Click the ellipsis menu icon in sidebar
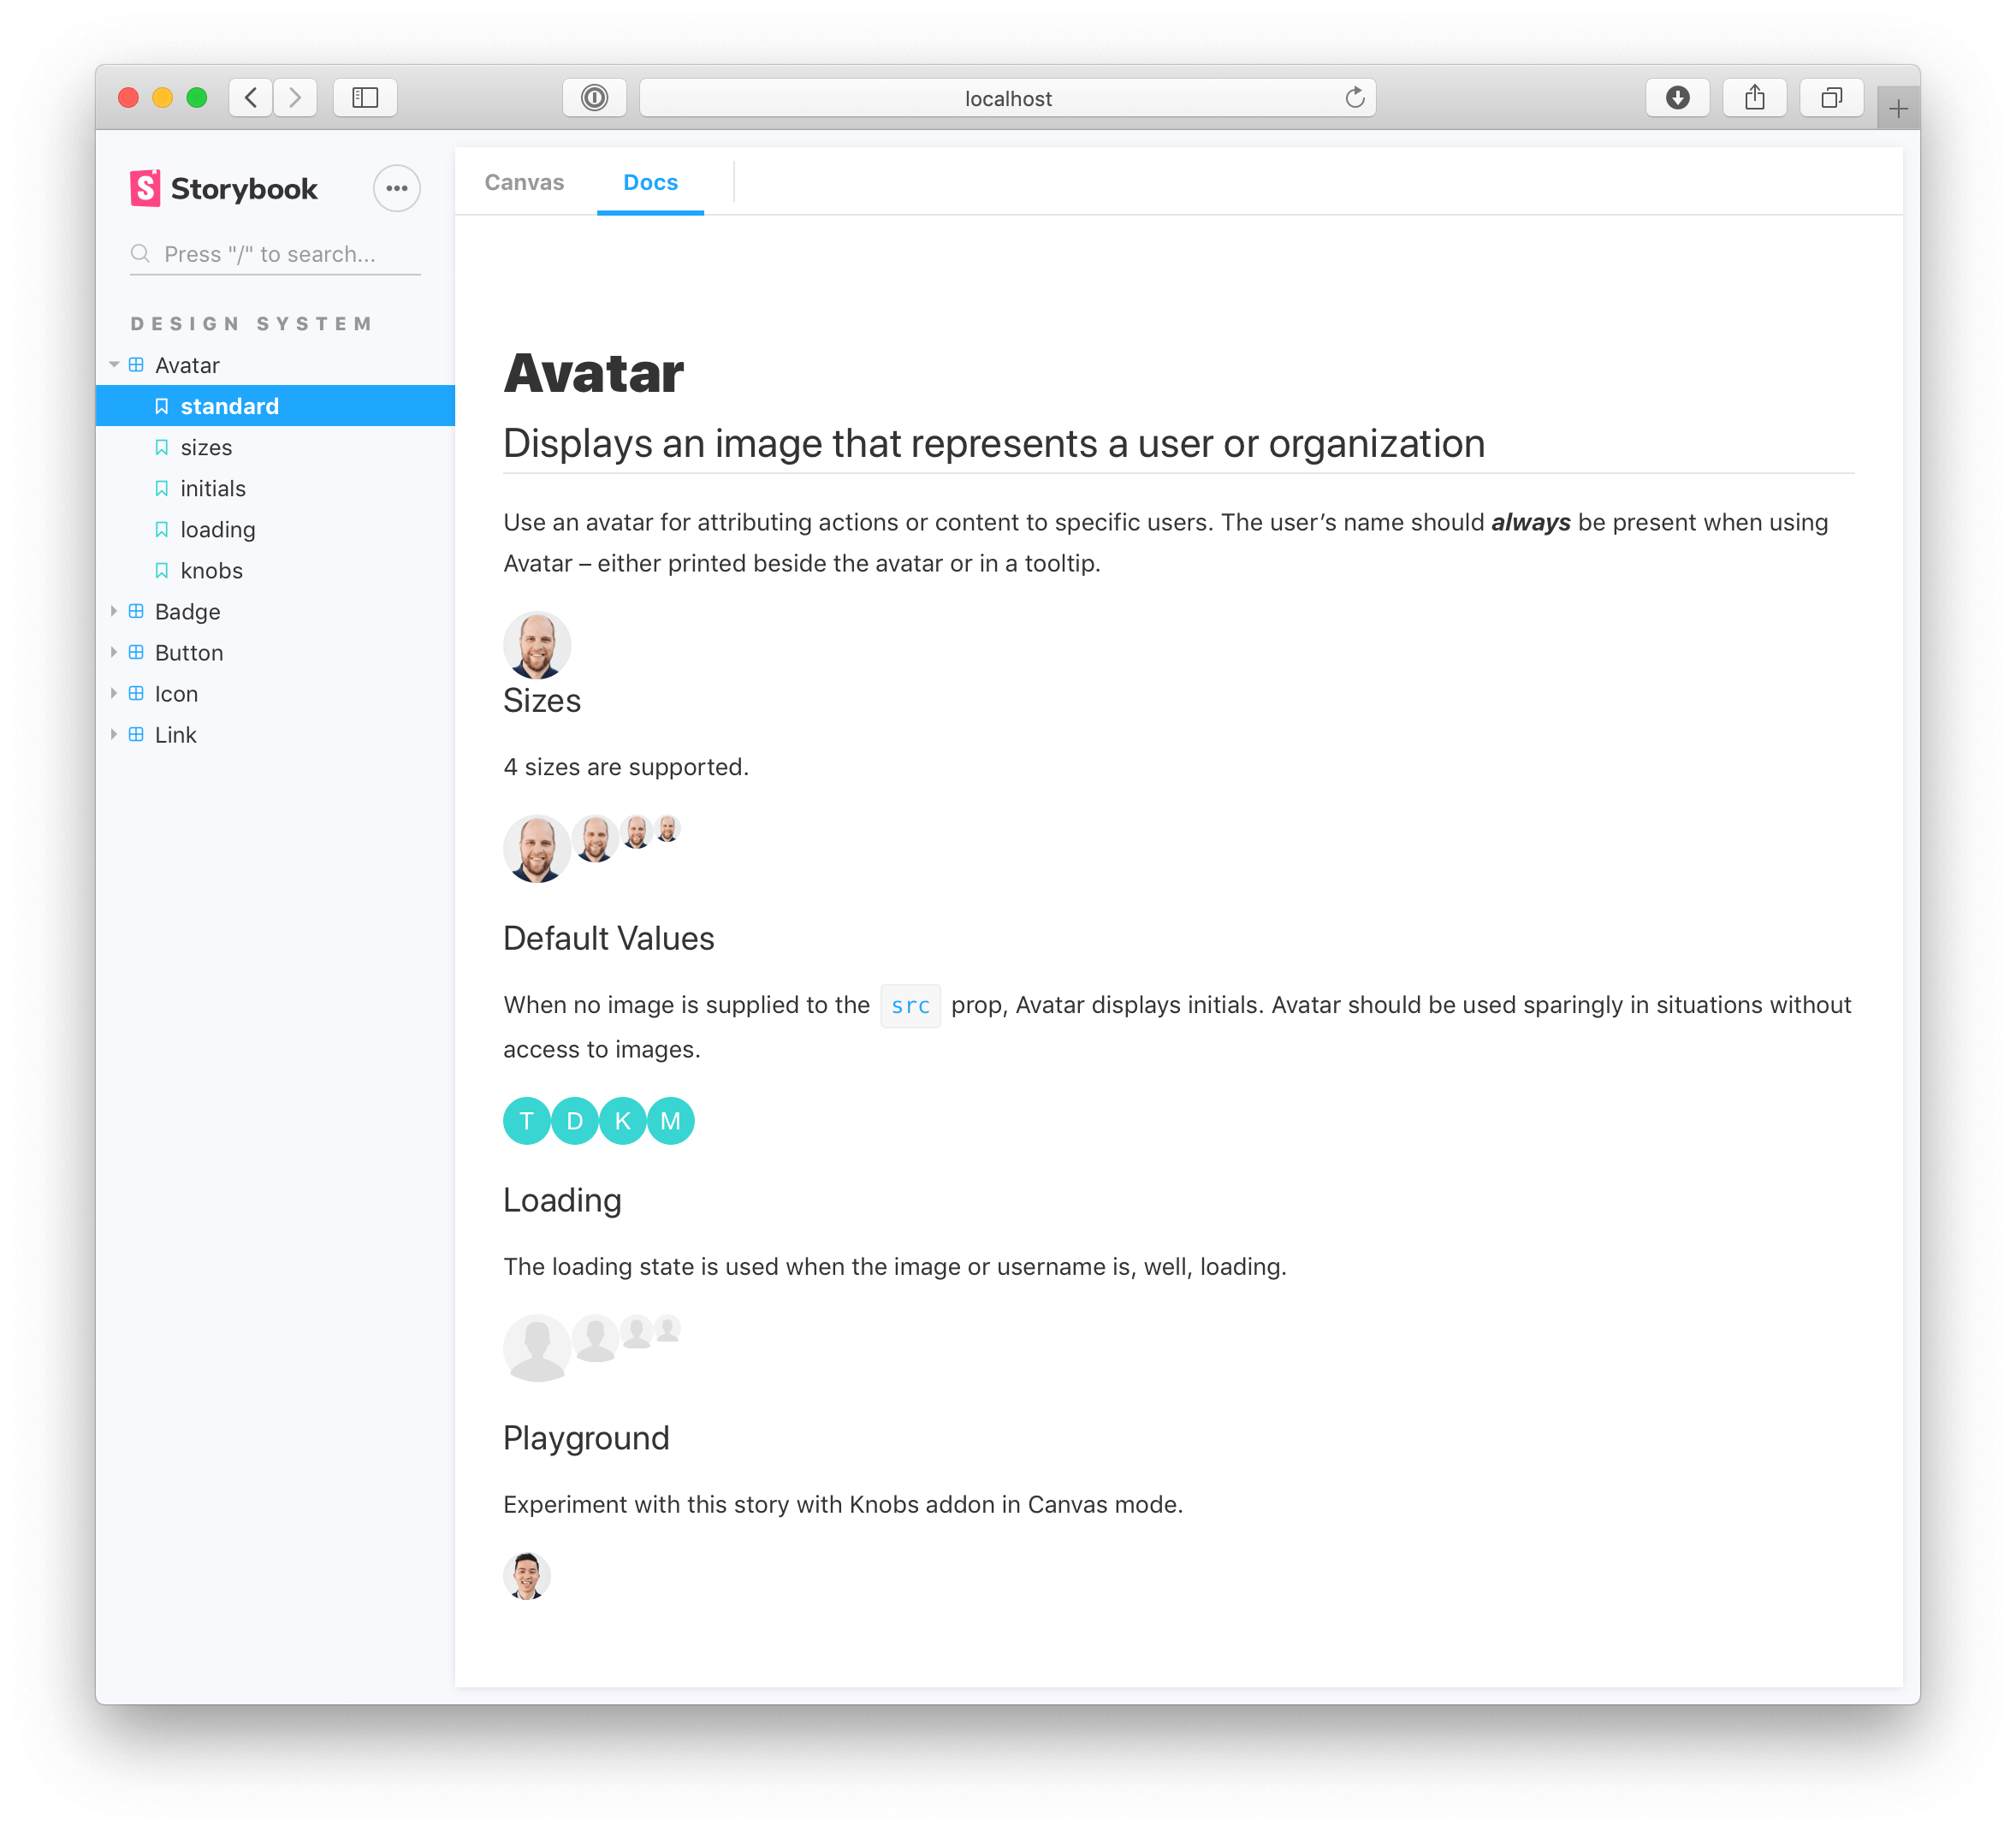2016x1831 pixels. pos(395,188)
